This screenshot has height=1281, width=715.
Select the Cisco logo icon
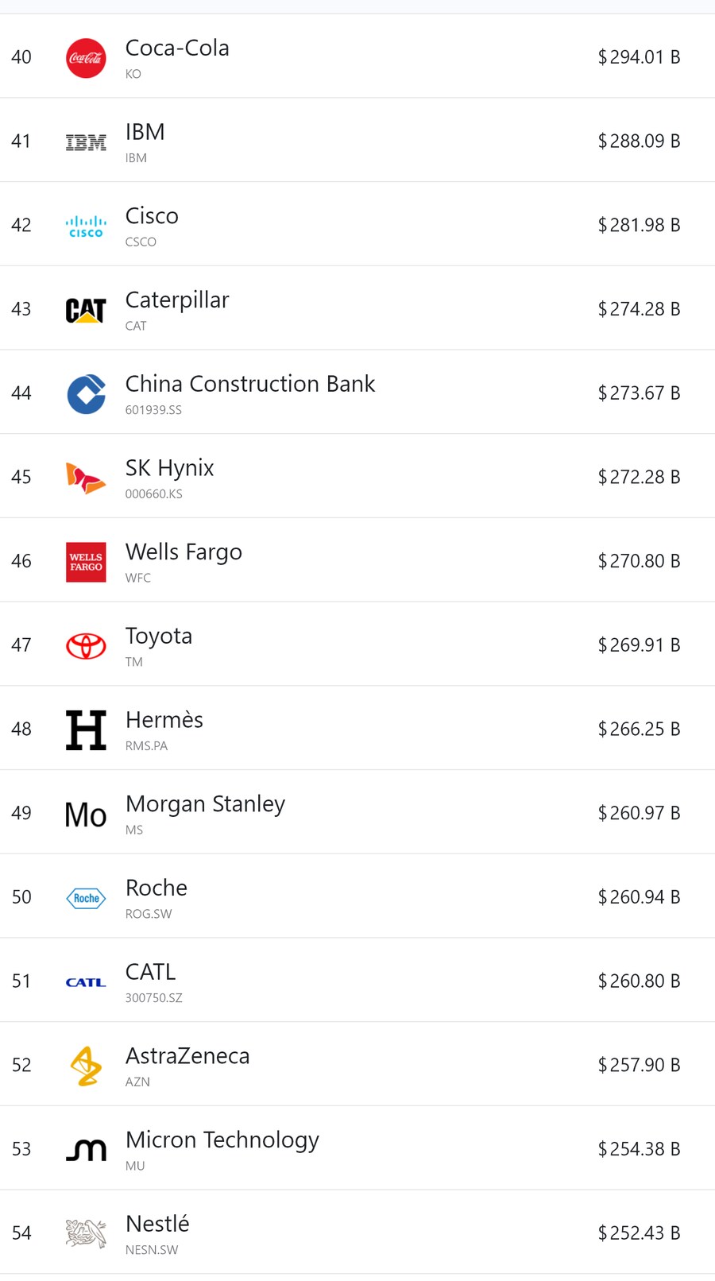coord(86,226)
